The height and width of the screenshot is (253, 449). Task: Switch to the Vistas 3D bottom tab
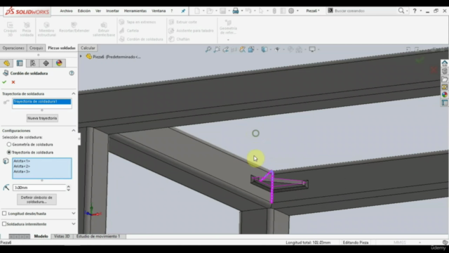(62, 236)
